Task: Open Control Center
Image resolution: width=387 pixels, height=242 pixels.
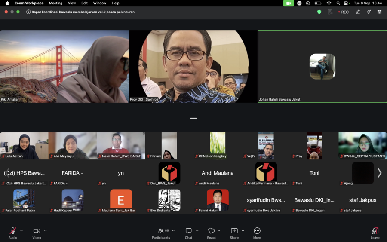Action: coord(347,3)
